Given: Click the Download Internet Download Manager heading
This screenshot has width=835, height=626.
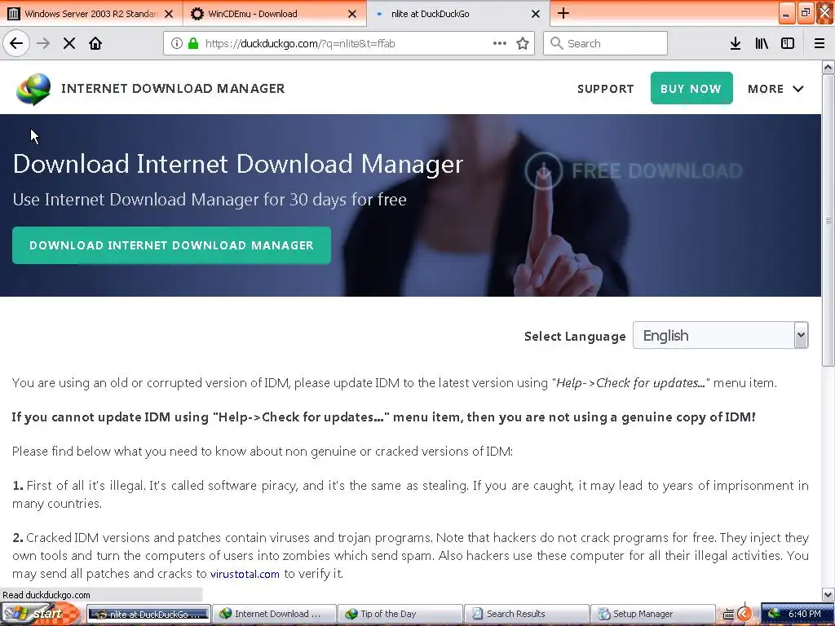Looking at the screenshot, I should tap(238, 164).
